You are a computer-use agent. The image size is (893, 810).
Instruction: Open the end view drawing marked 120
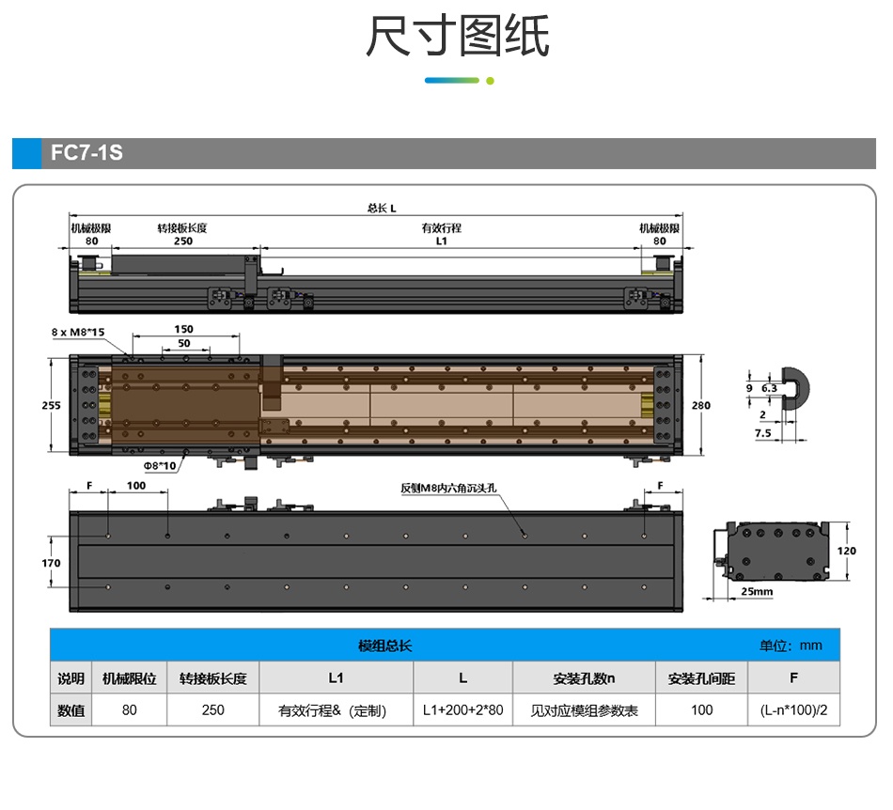[775, 552]
